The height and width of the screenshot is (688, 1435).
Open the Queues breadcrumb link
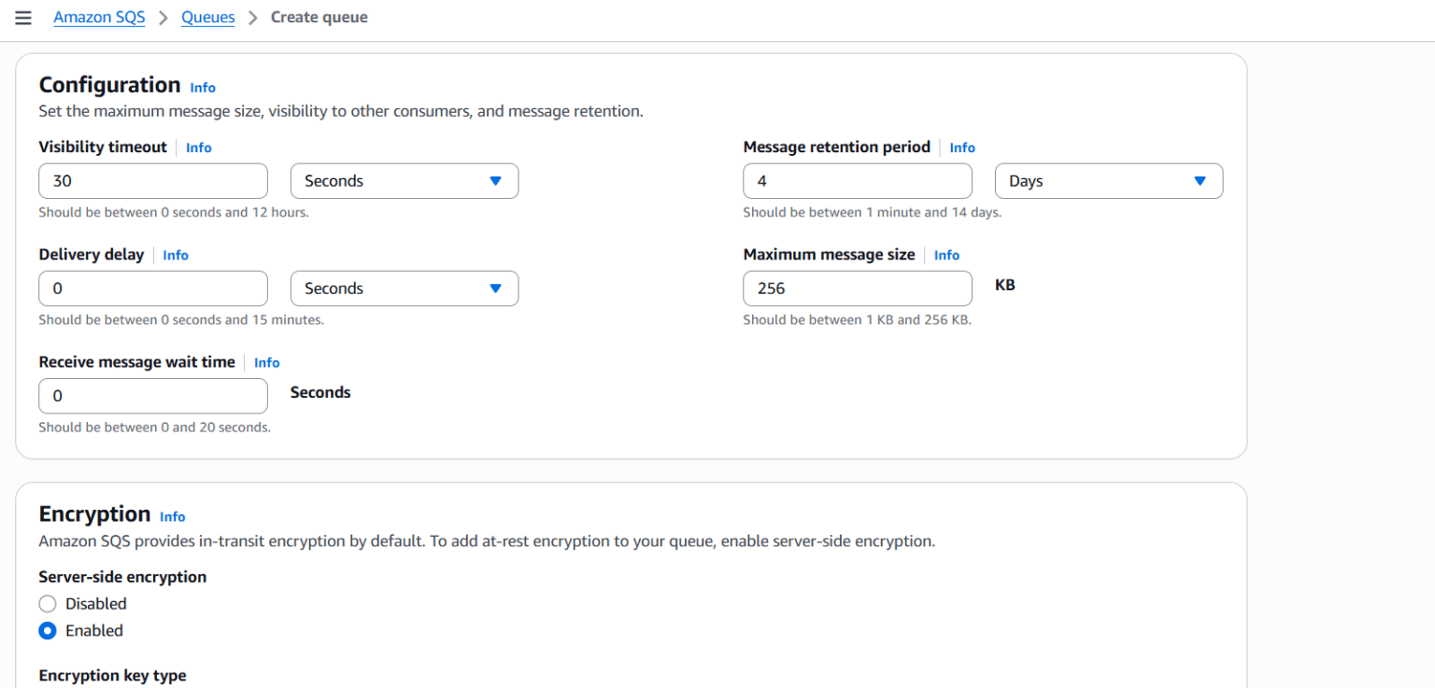click(207, 17)
